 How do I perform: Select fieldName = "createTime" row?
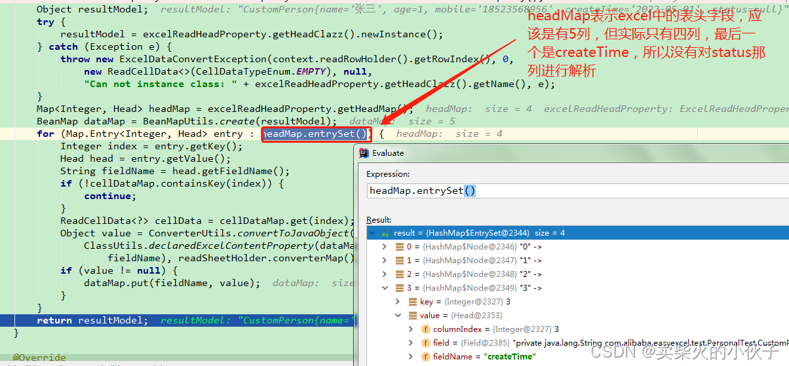click(x=577, y=357)
